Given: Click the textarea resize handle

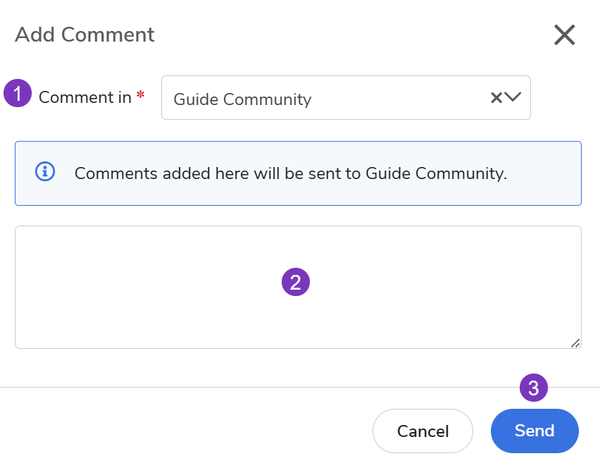Looking at the screenshot, I should pyautogui.click(x=575, y=343).
